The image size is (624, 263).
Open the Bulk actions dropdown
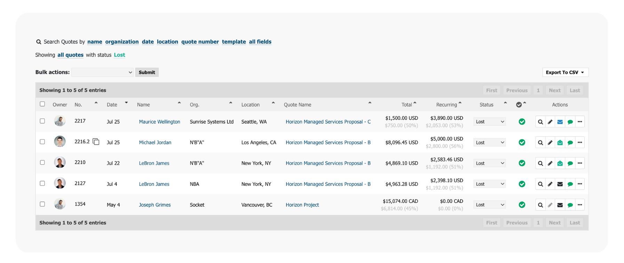pyautogui.click(x=102, y=72)
